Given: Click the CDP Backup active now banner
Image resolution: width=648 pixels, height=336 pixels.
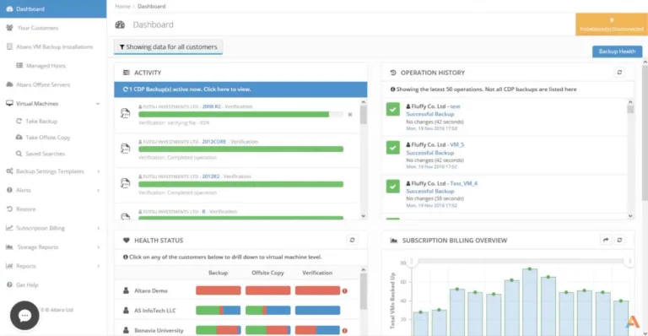Looking at the screenshot, I should tap(240, 89).
